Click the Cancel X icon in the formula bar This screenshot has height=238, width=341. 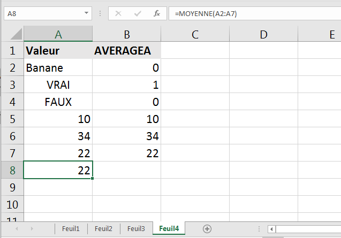coord(118,14)
